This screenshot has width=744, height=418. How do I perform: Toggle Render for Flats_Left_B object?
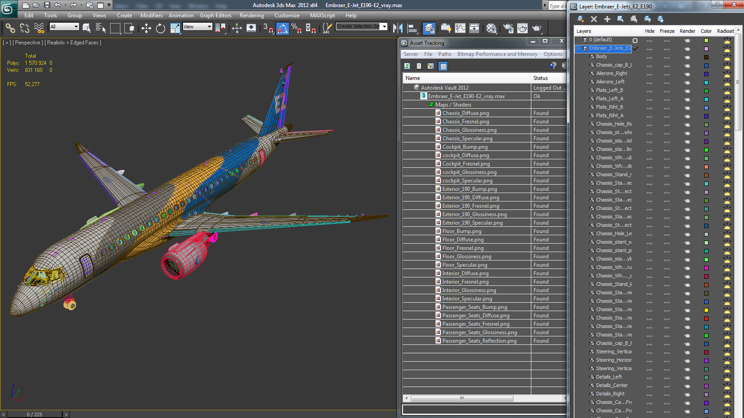687,91
